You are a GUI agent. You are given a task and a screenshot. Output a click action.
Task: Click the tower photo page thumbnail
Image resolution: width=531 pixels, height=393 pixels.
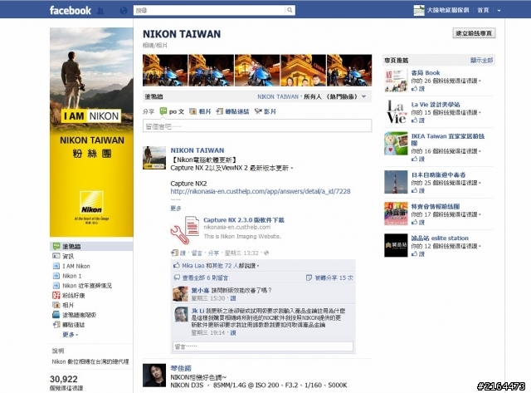point(396,182)
